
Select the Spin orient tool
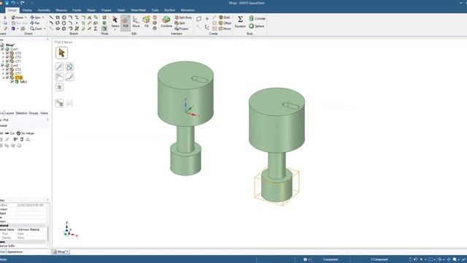pos(36,18)
